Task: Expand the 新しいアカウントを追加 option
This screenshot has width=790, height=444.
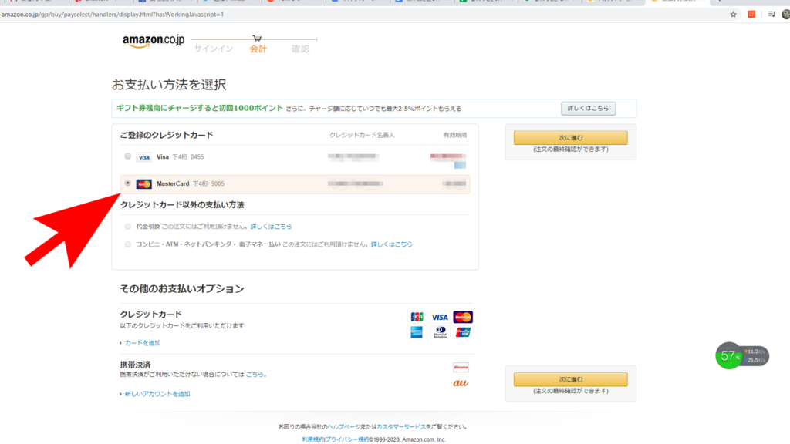Action: point(157,394)
